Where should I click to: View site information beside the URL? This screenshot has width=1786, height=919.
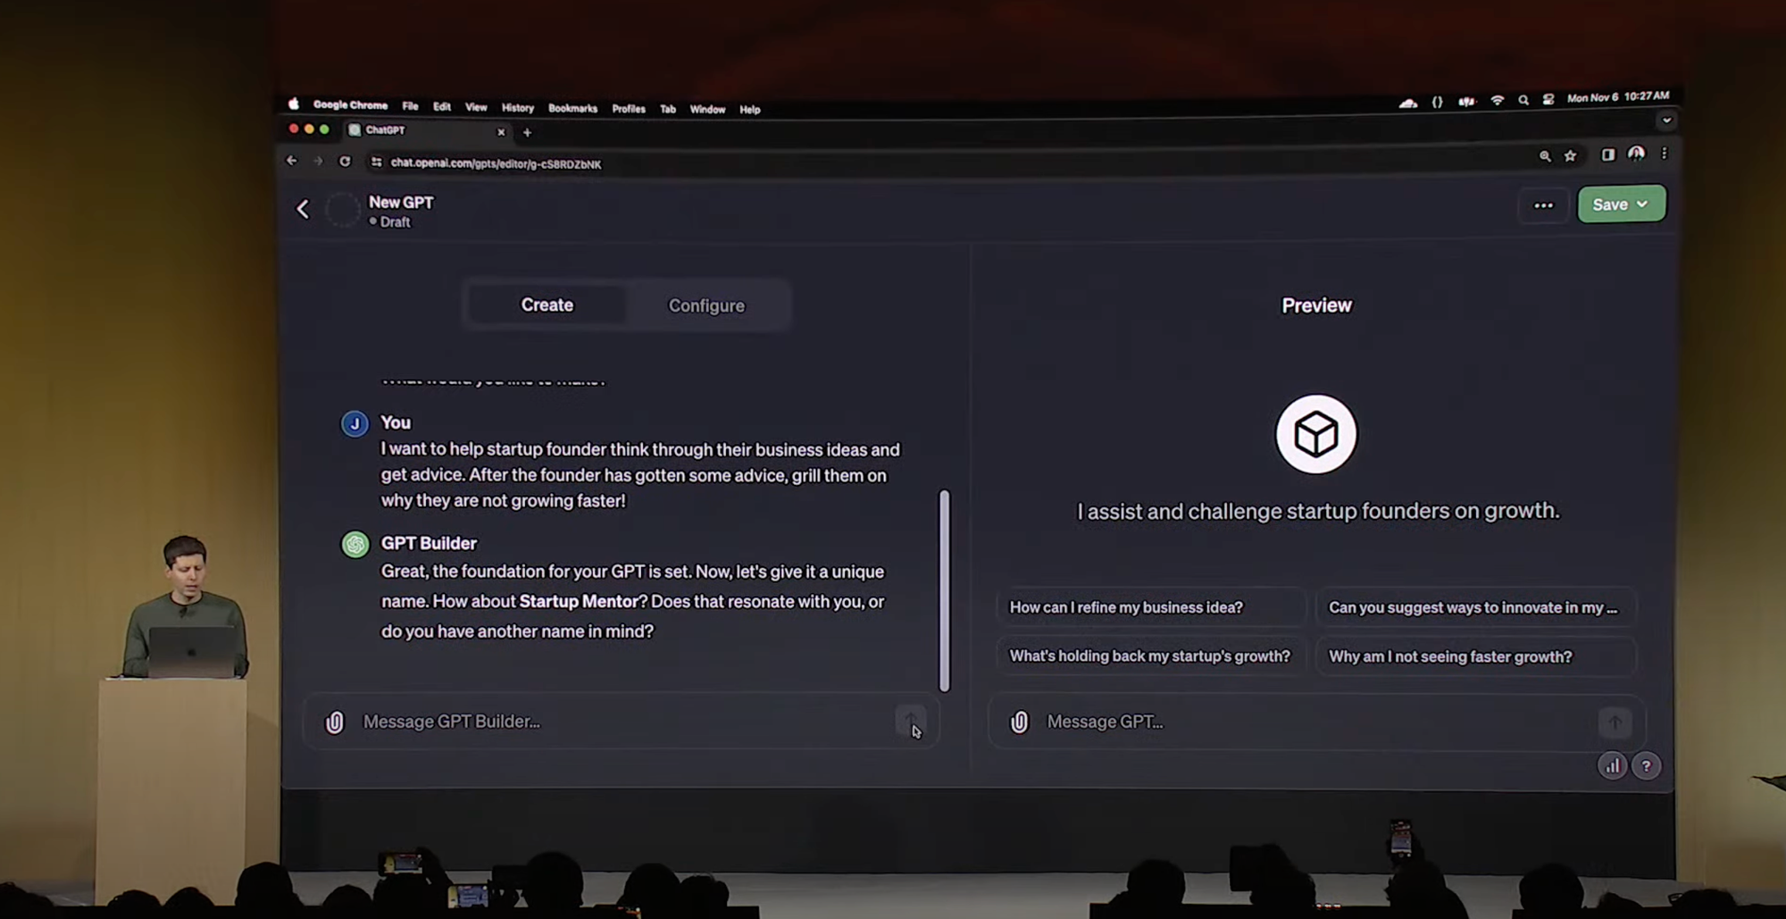tap(376, 162)
